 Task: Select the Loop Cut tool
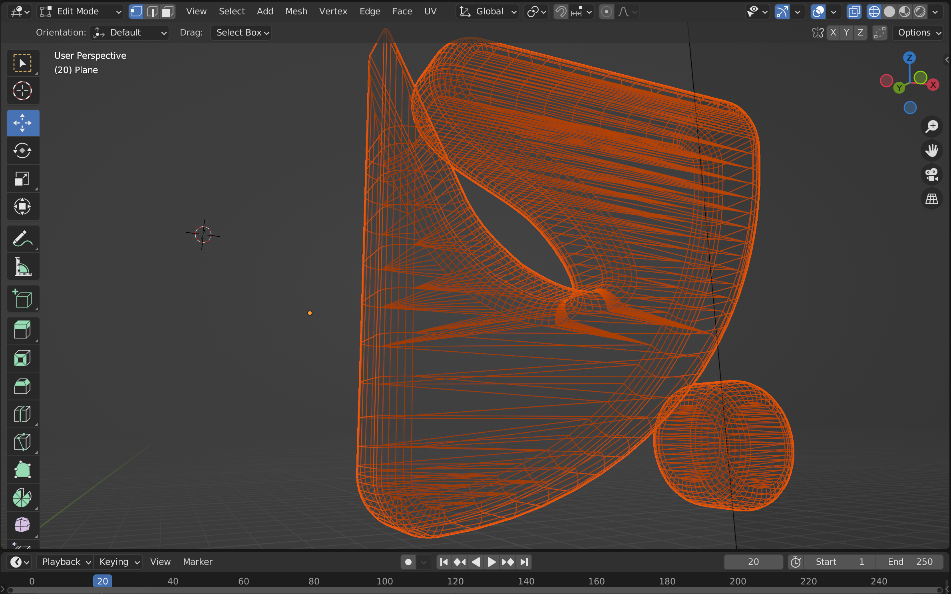pos(23,414)
